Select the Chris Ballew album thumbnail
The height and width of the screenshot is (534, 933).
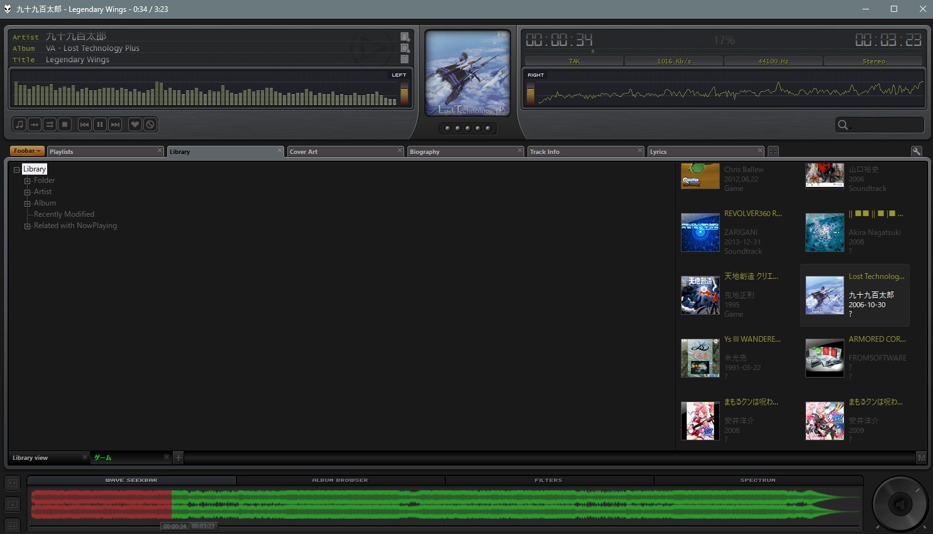[700, 176]
